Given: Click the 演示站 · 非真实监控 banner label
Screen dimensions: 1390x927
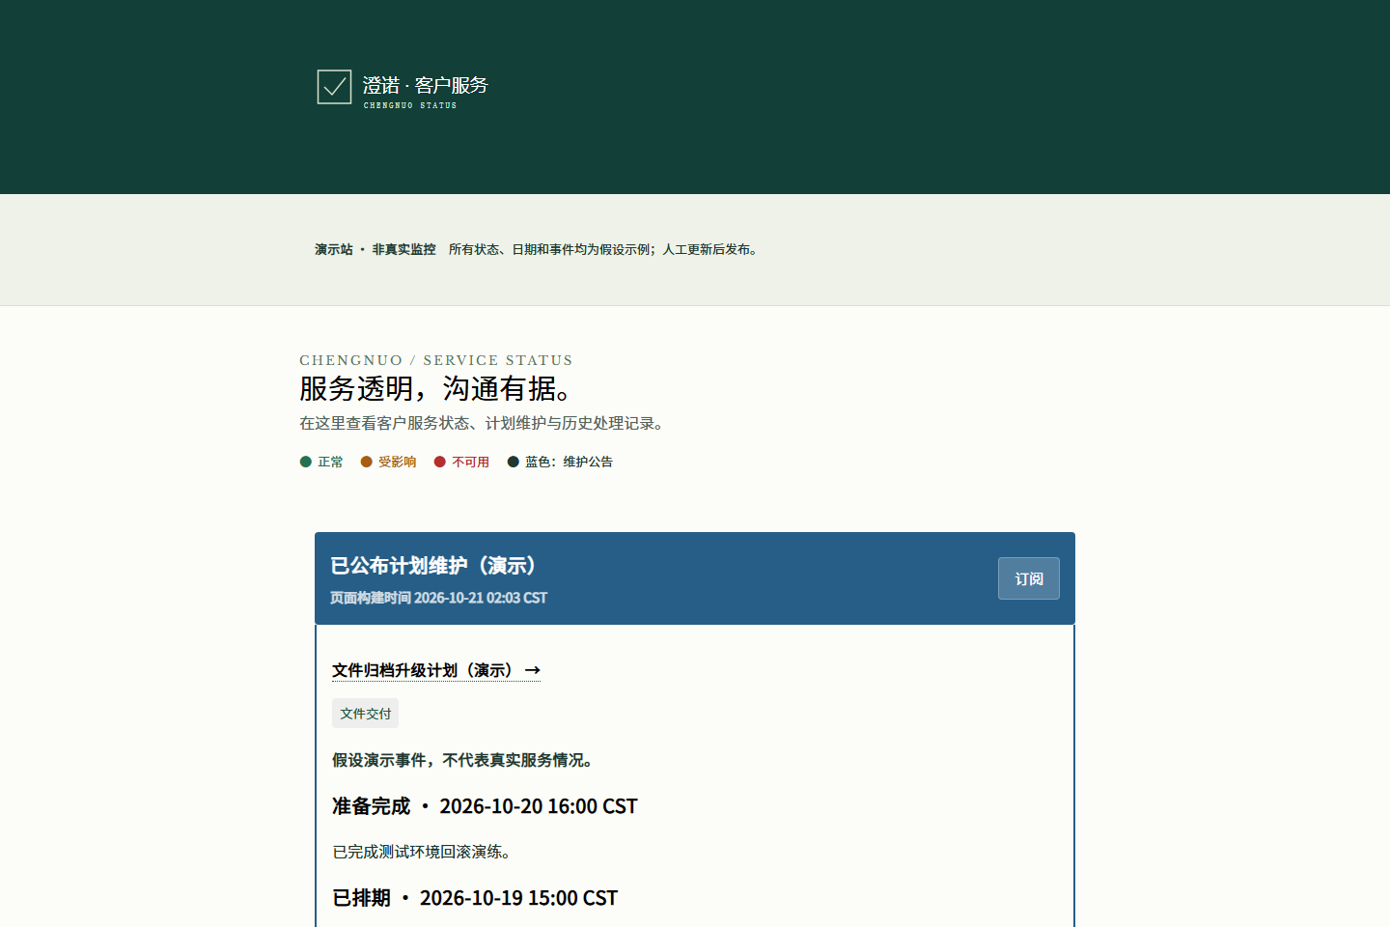Looking at the screenshot, I should point(375,249).
